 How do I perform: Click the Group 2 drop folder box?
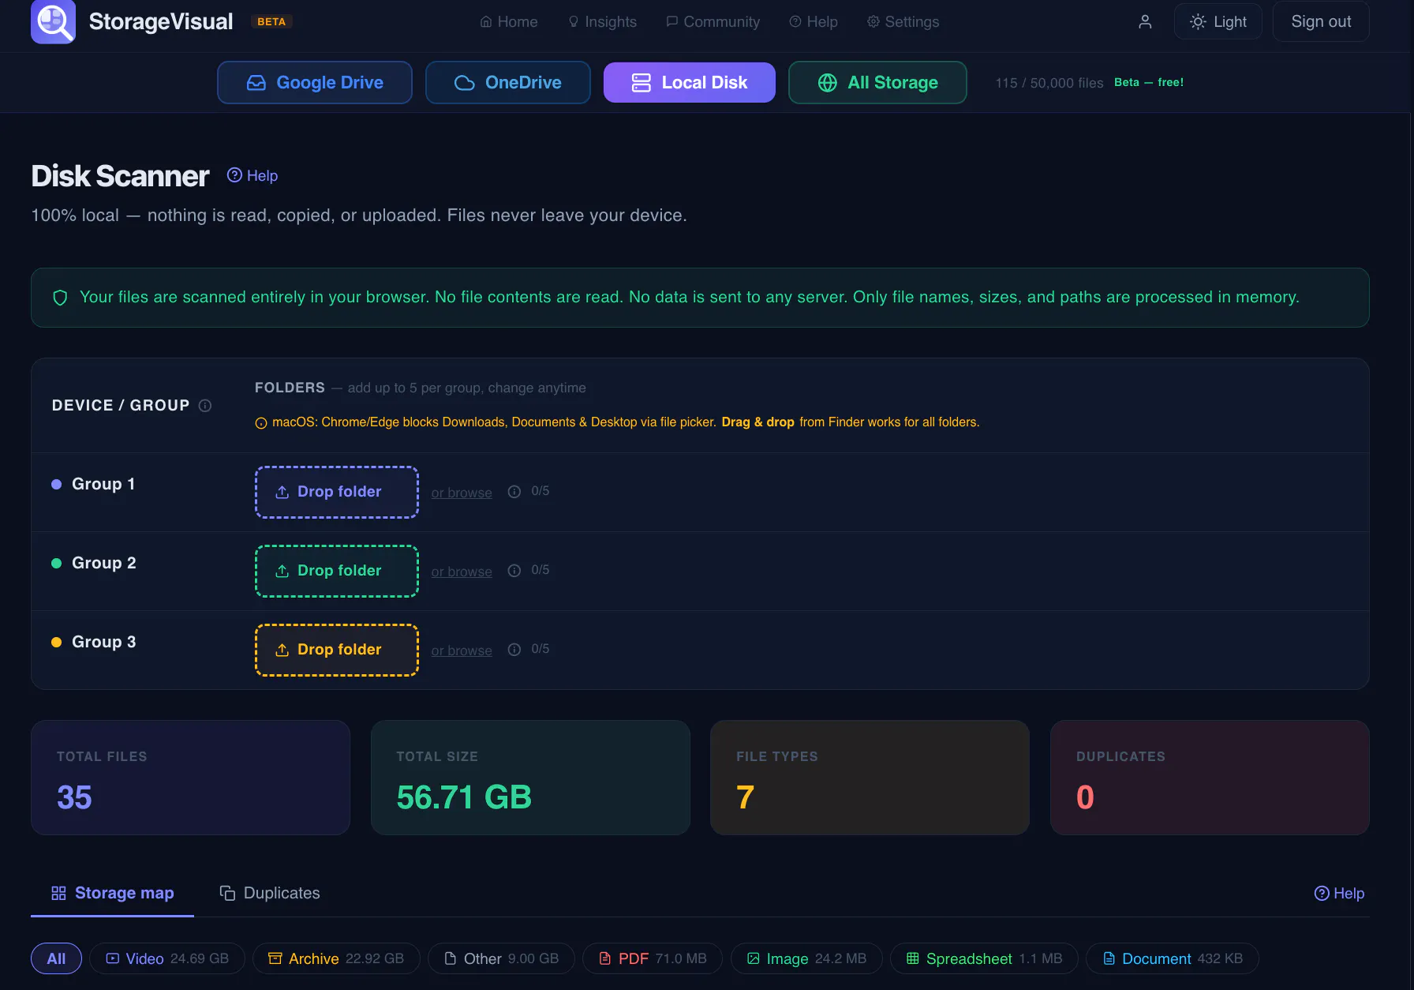pos(337,571)
